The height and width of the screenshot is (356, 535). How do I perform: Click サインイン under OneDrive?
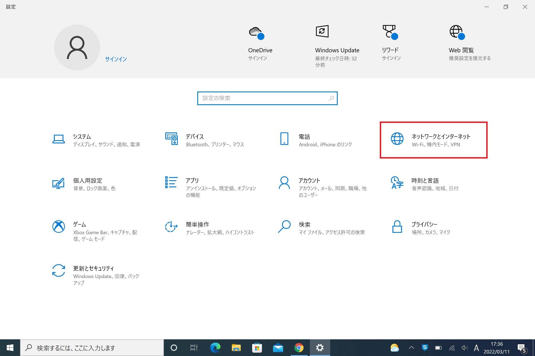(x=258, y=58)
